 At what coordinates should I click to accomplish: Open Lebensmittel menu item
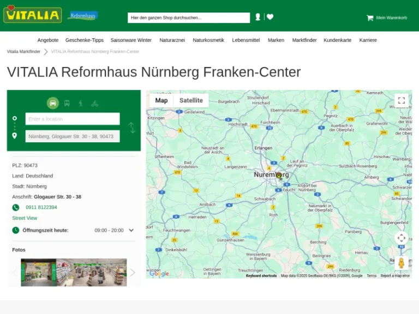point(246,40)
